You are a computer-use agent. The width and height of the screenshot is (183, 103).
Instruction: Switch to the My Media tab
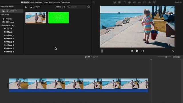25,2
